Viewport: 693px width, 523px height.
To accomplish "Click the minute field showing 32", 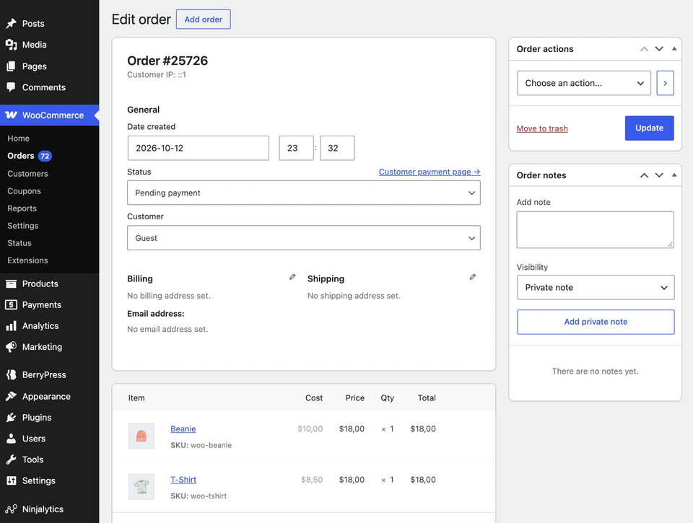I will [337, 148].
